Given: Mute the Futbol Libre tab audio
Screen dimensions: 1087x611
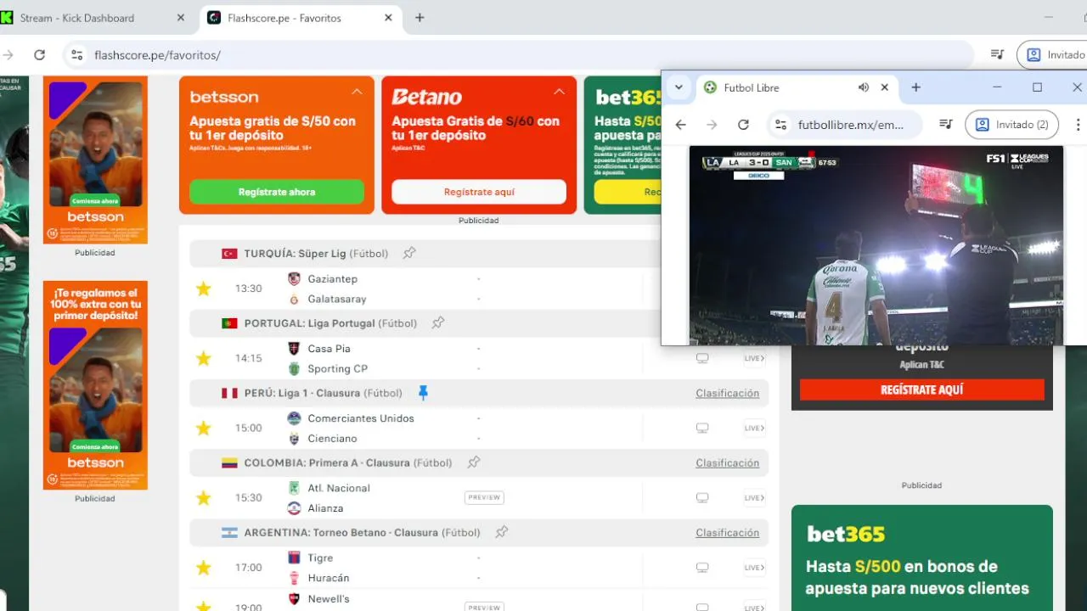Looking at the screenshot, I should pos(864,87).
